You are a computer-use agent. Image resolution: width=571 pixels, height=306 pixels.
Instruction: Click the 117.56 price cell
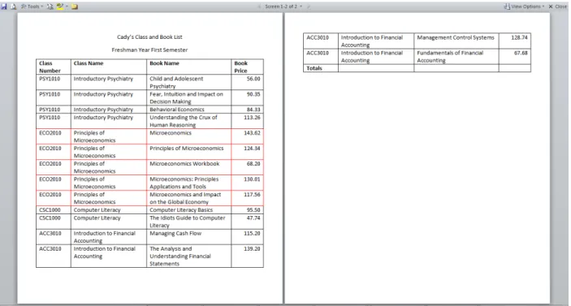click(247, 198)
